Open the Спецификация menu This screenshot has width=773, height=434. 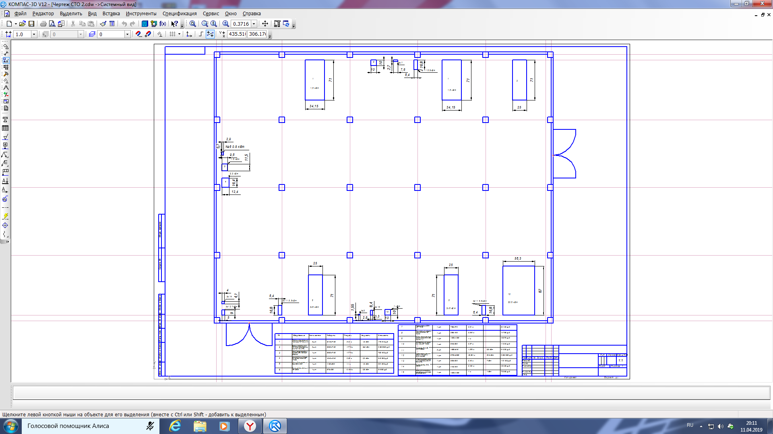pyautogui.click(x=180, y=14)
